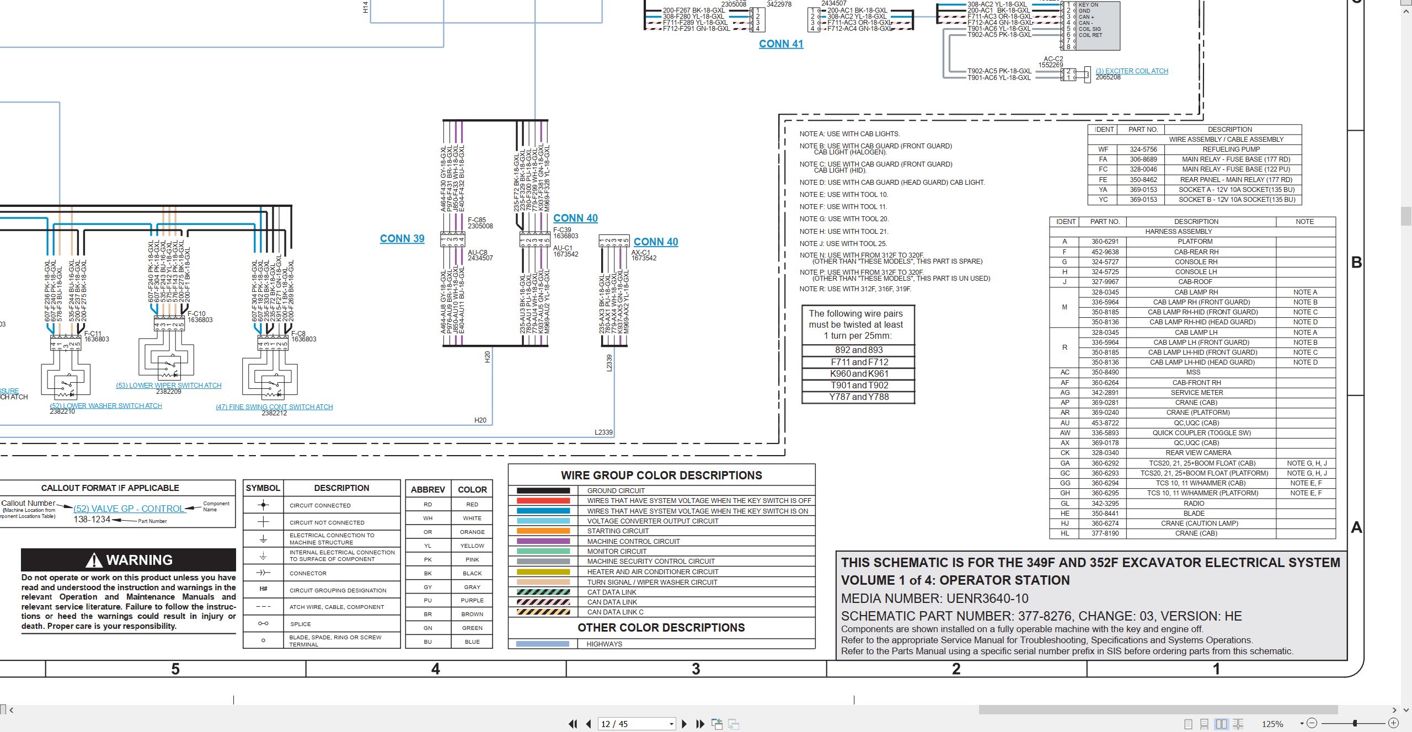The image size is (1412, 732).
Task: Click the green MONITOR CIRCUIT color swatch
Action: pyautogui.click(x=543, y=552)
